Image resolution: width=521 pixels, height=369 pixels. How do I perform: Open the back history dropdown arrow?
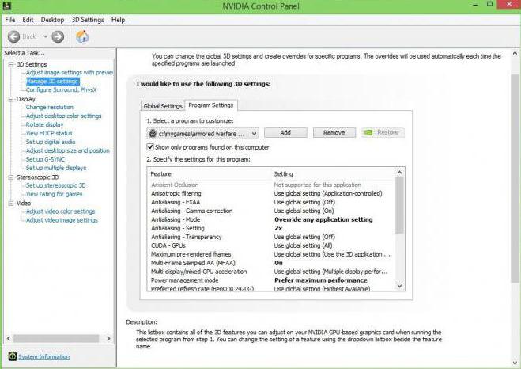[46, 36]
